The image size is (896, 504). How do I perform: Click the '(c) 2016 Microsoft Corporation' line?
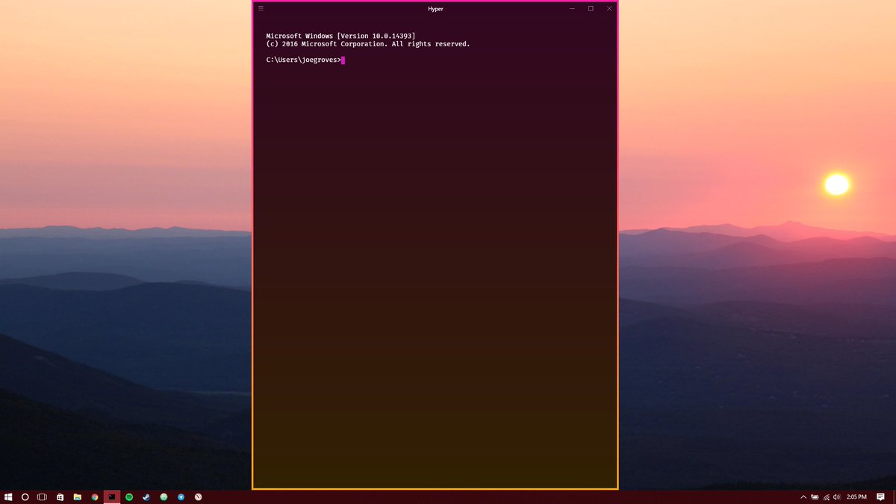(368, 44)
